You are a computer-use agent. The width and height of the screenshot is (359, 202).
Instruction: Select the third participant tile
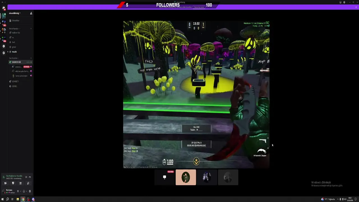point(207,177)
